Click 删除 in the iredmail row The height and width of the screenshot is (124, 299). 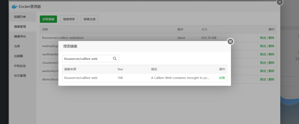coord(271,46)
